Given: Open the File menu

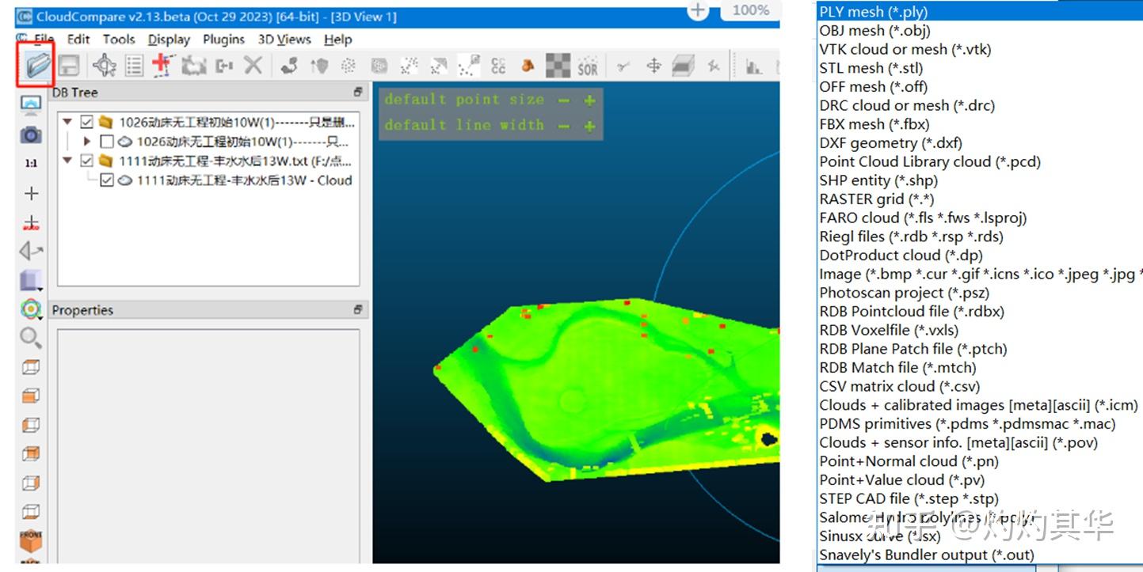Looking at the screenshot, I should click(43, 40).
